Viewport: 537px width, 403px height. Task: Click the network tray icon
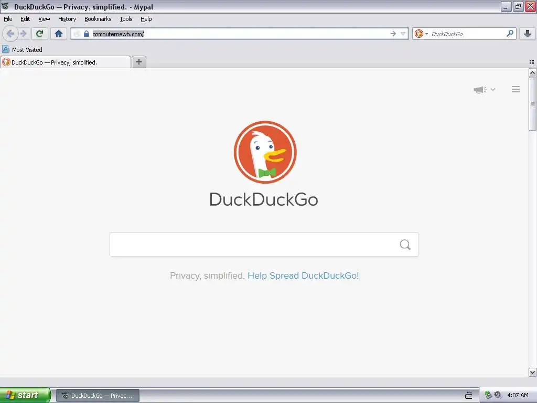488,395
